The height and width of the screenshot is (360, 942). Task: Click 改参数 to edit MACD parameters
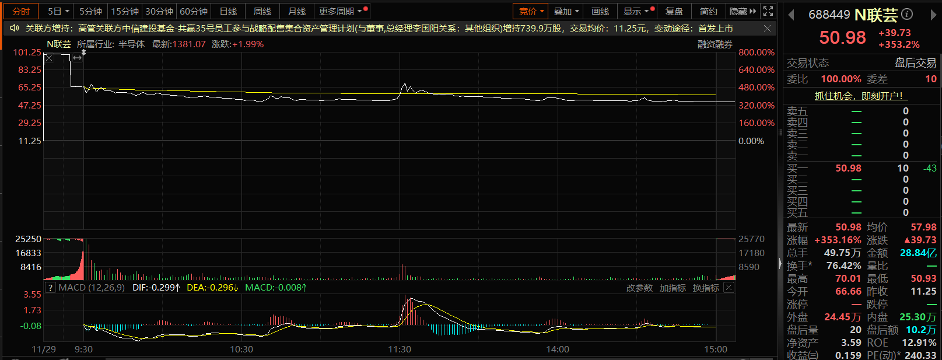pos(639,288)
